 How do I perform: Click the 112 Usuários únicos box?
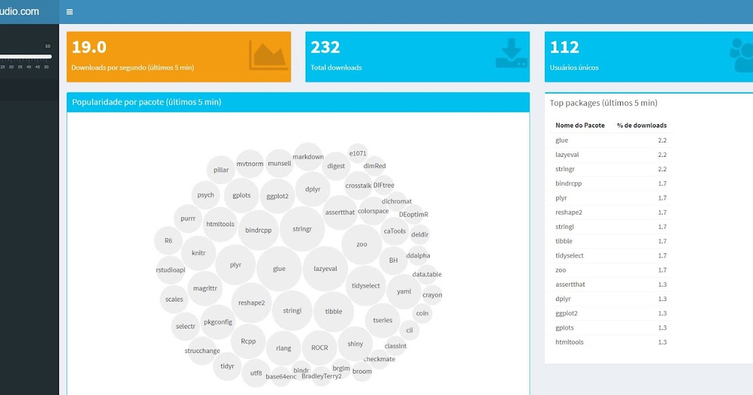tap(646, 56)
